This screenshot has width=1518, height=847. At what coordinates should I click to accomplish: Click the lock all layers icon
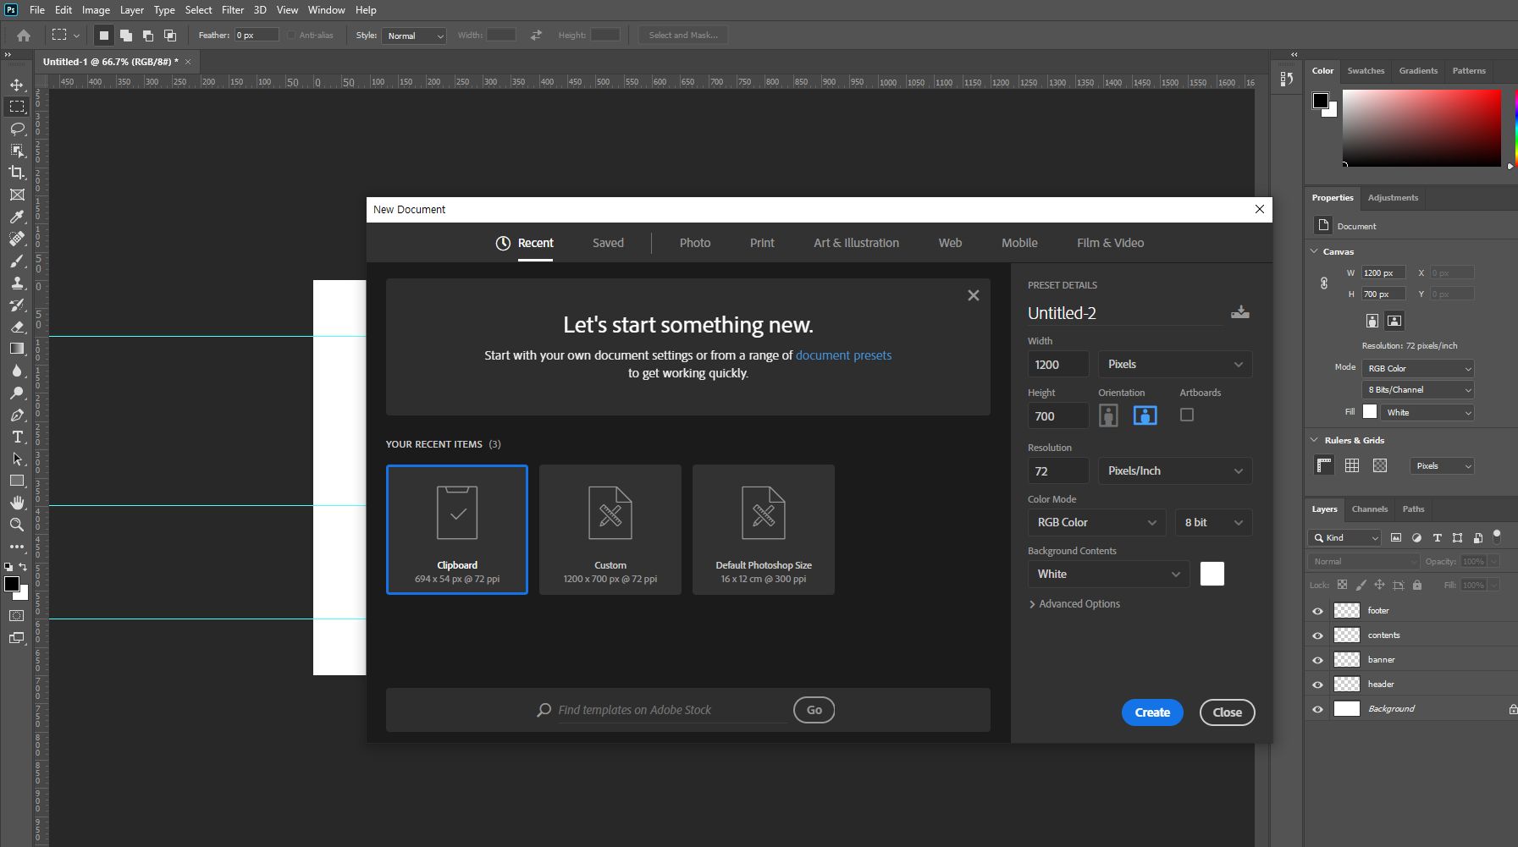pos(1417,585)
